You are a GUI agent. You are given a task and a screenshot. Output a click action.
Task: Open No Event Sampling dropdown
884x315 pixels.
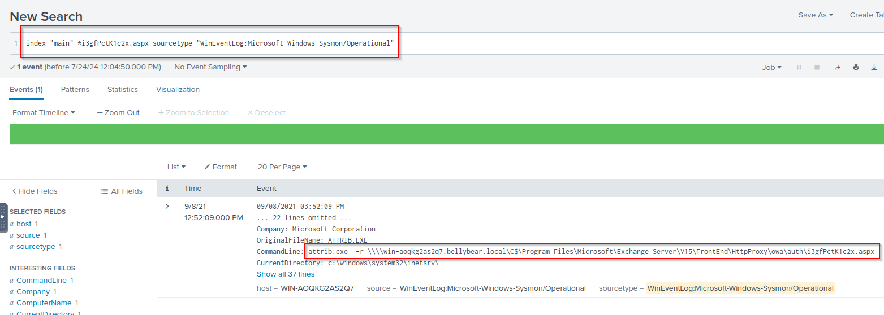210,67
